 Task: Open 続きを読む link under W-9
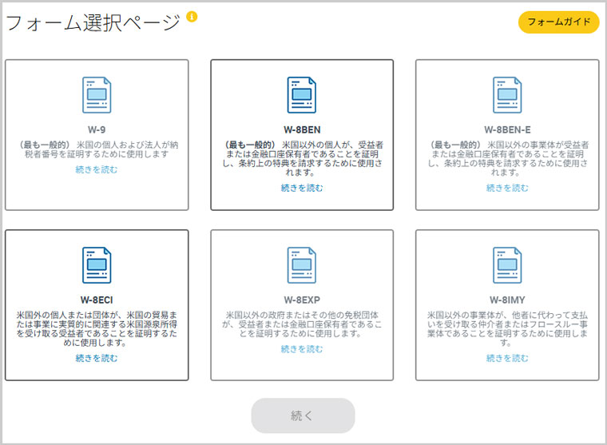point(97,169)
